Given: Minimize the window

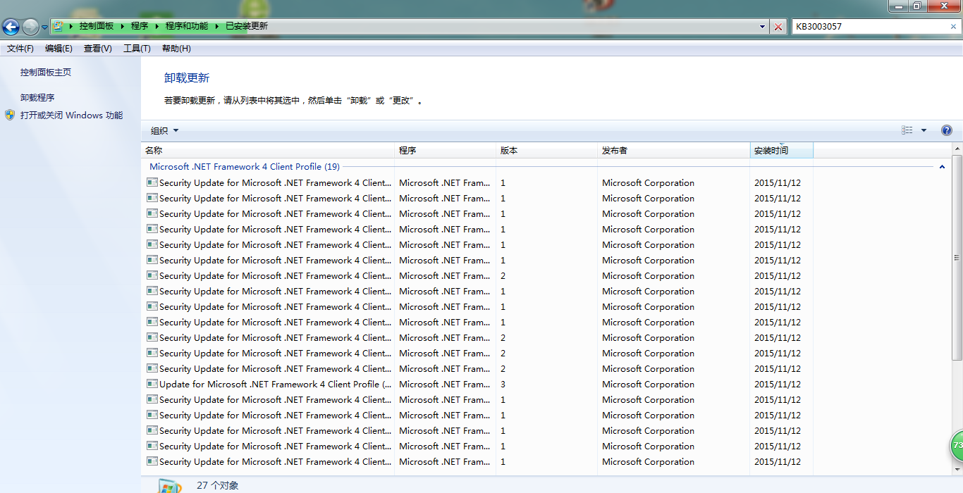Looking at the screenshot, I should click(898, 6).
